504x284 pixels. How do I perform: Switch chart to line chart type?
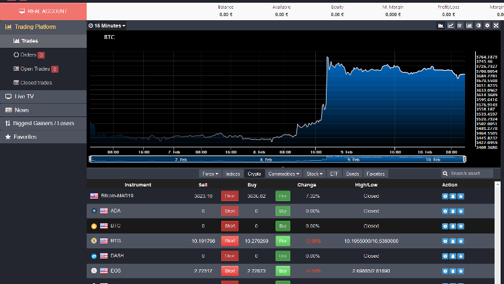(x=451, y=26)
